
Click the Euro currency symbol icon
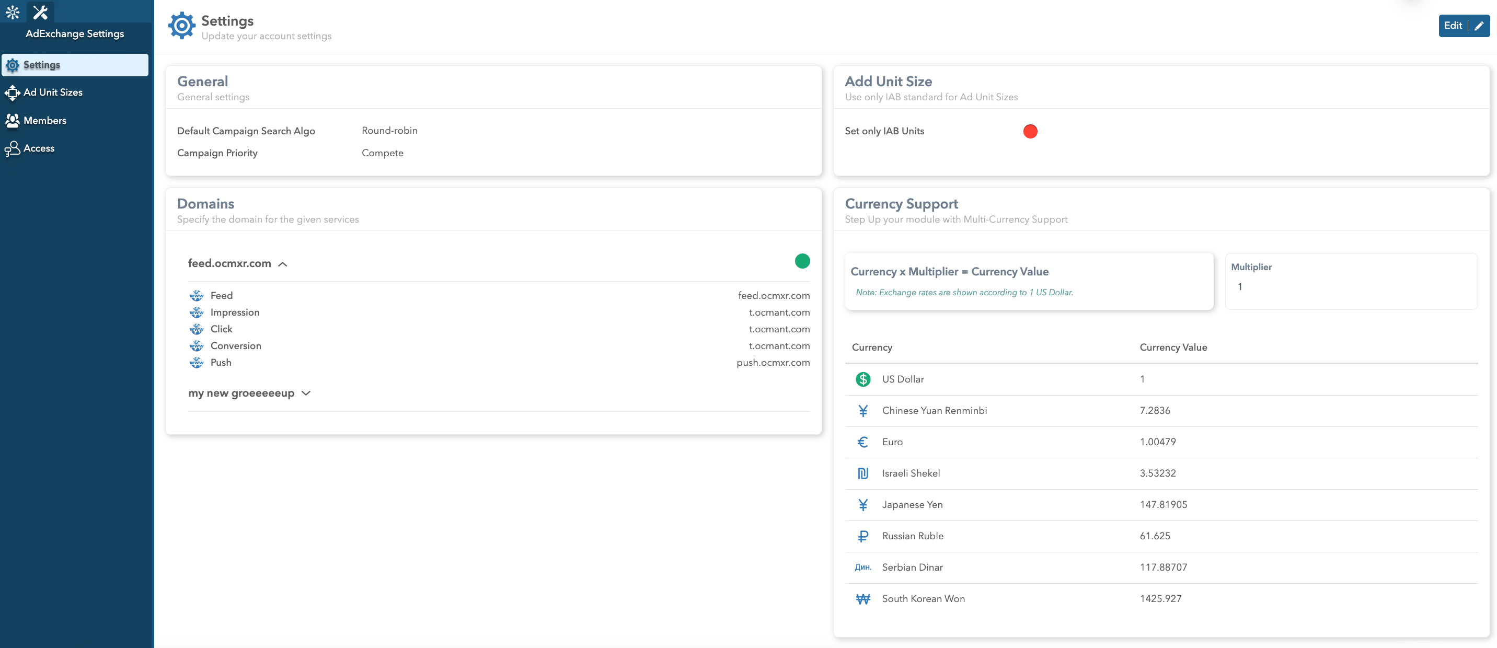tap(863, 442)
